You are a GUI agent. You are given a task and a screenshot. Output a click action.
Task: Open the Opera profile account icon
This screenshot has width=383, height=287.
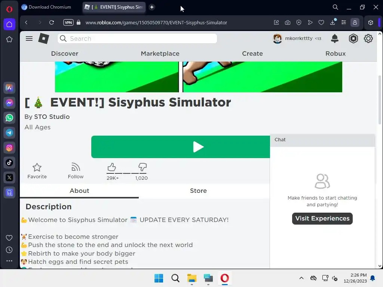(x=355, y=22)
